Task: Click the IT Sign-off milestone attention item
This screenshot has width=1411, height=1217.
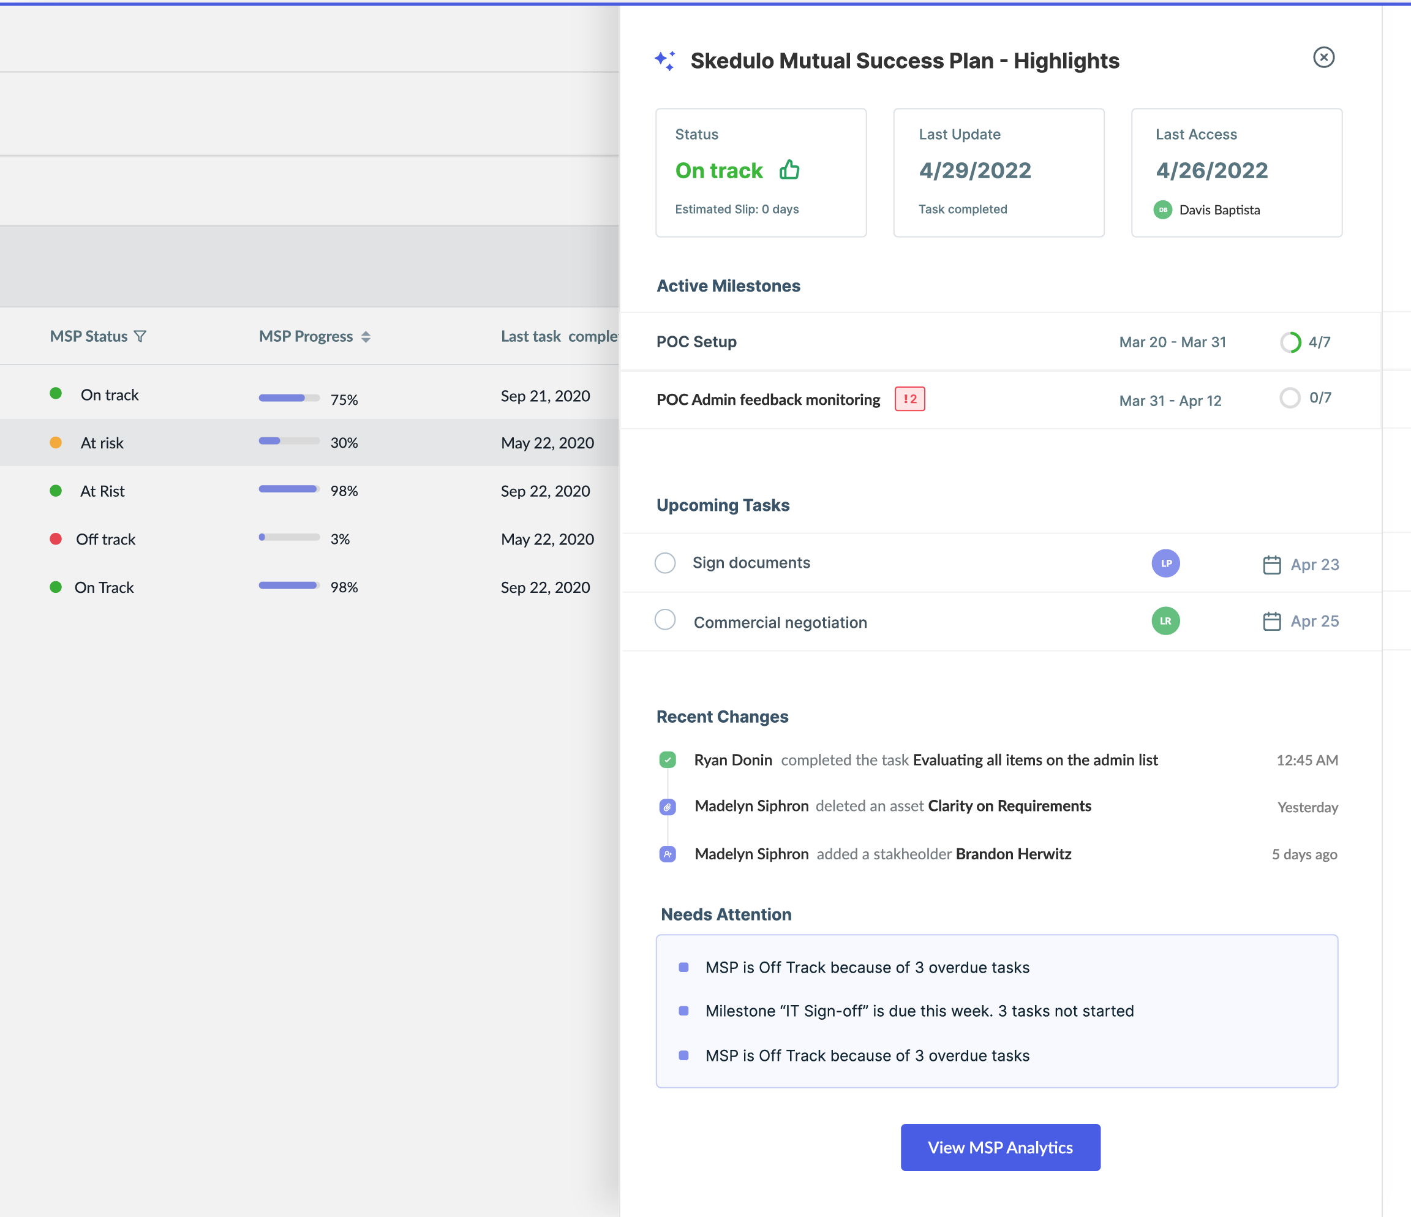Action: point(919,1011)
